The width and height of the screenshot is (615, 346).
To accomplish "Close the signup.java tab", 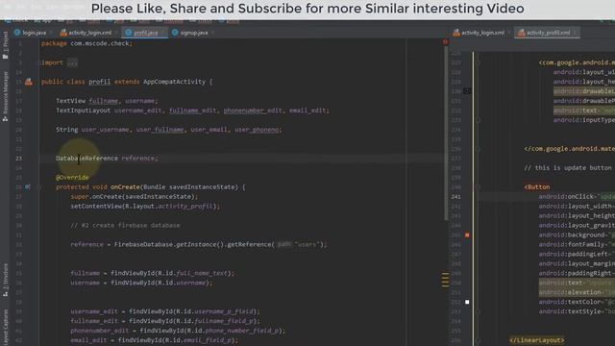I will point(212,33).
